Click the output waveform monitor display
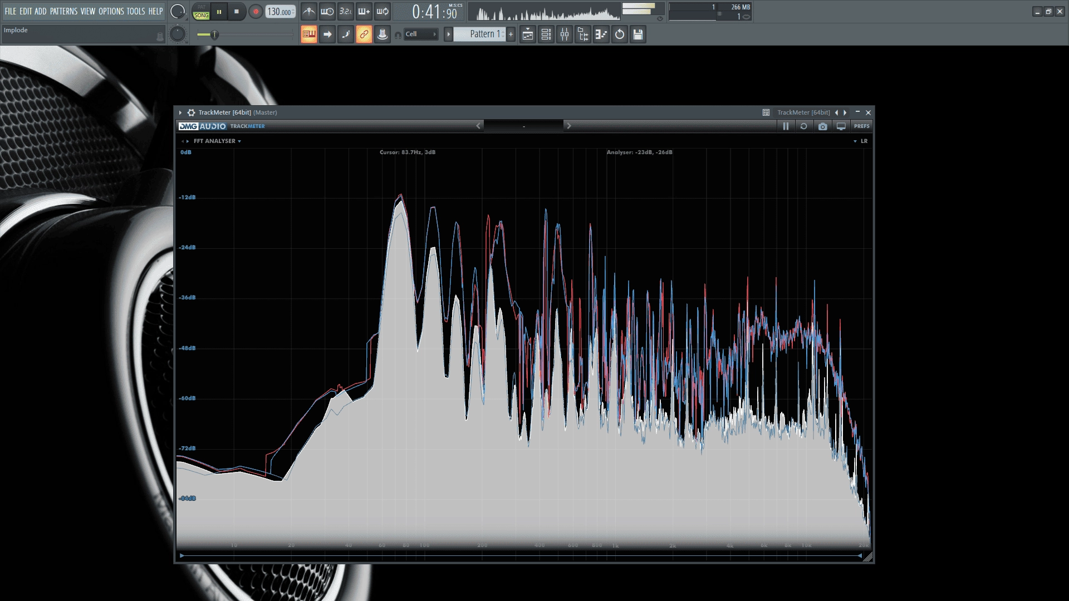 click(x=544, y=12)
